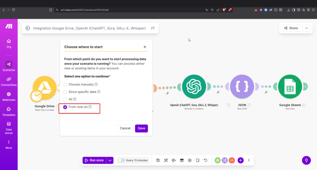Image resolution: width=317 pixels, height=170 pixels.
Task: Select the All radio option
Action: tap(65, 100)
